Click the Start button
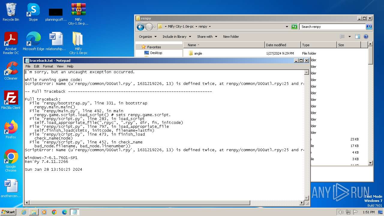 pos(8,212)
